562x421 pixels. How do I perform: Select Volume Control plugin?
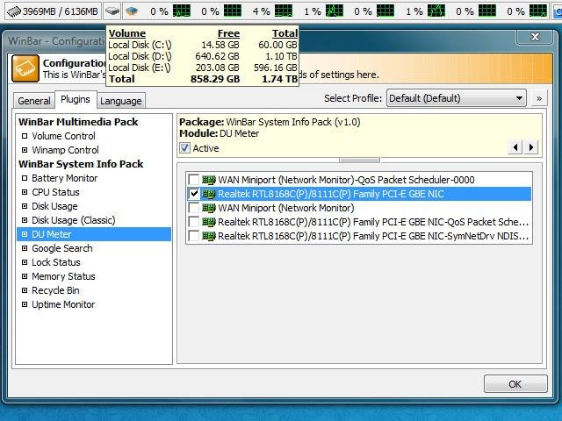coord(63,136)
